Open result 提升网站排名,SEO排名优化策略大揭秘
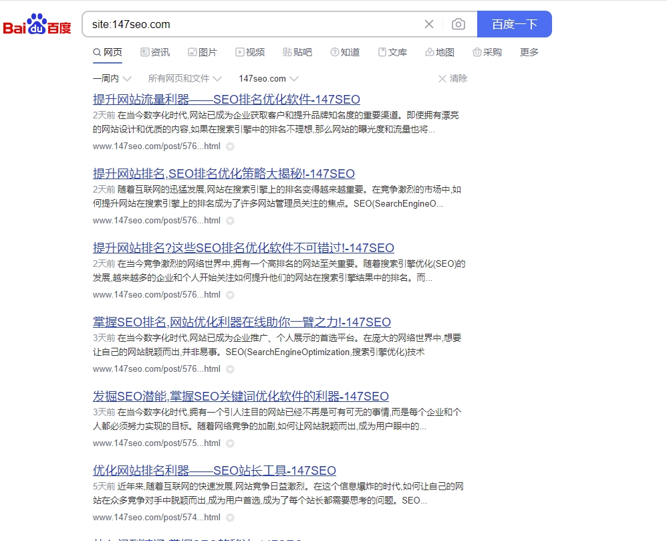This screenshot has height=541, width=667. pos(224,174)
